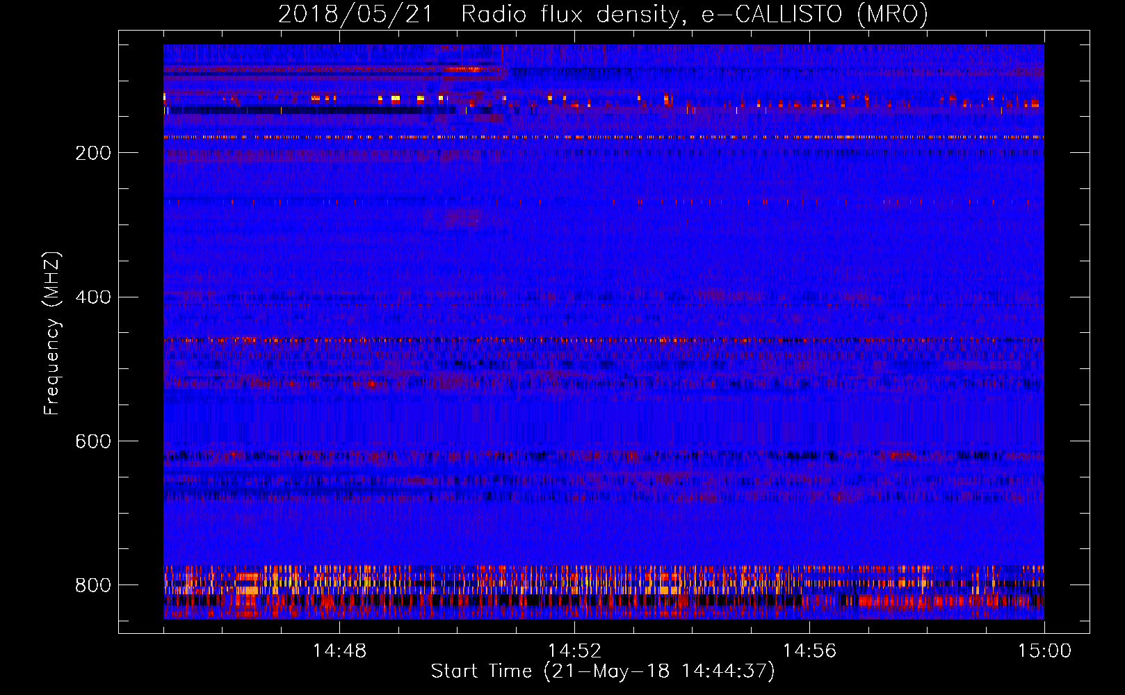Click the 14:52 time tick label
This screenshot has height=695, width=1125.
(x=574, y=651)
